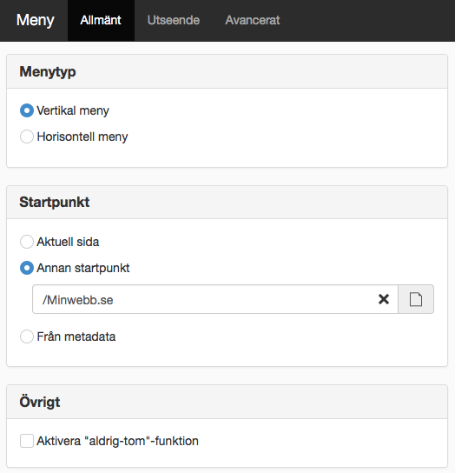Image resolution: width=455 pixels, height=473 pixels.
Task: Select the Allmänt tab
Action: click(101, 20)
